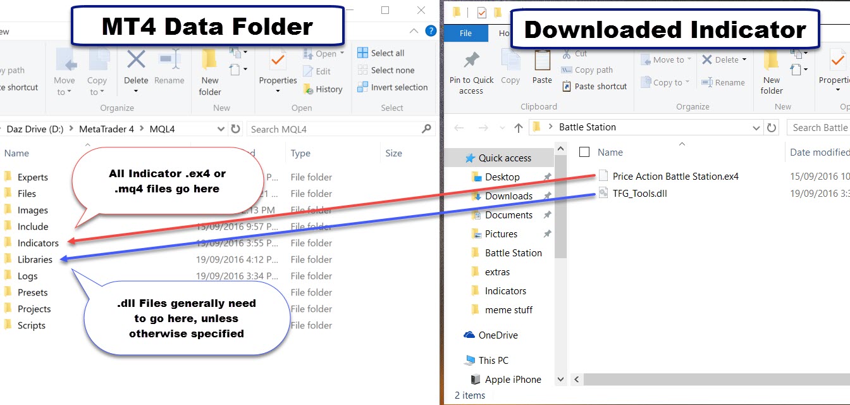Open the MQL4 address bar history dropdown

pos(221,129)
